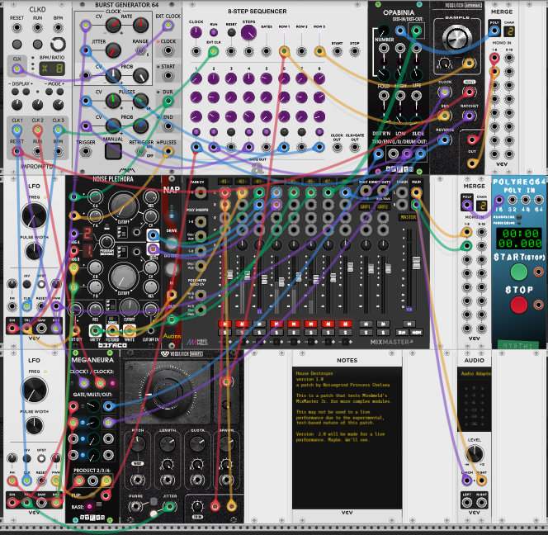Click the sequencer ROW 2 output jack

301,51
